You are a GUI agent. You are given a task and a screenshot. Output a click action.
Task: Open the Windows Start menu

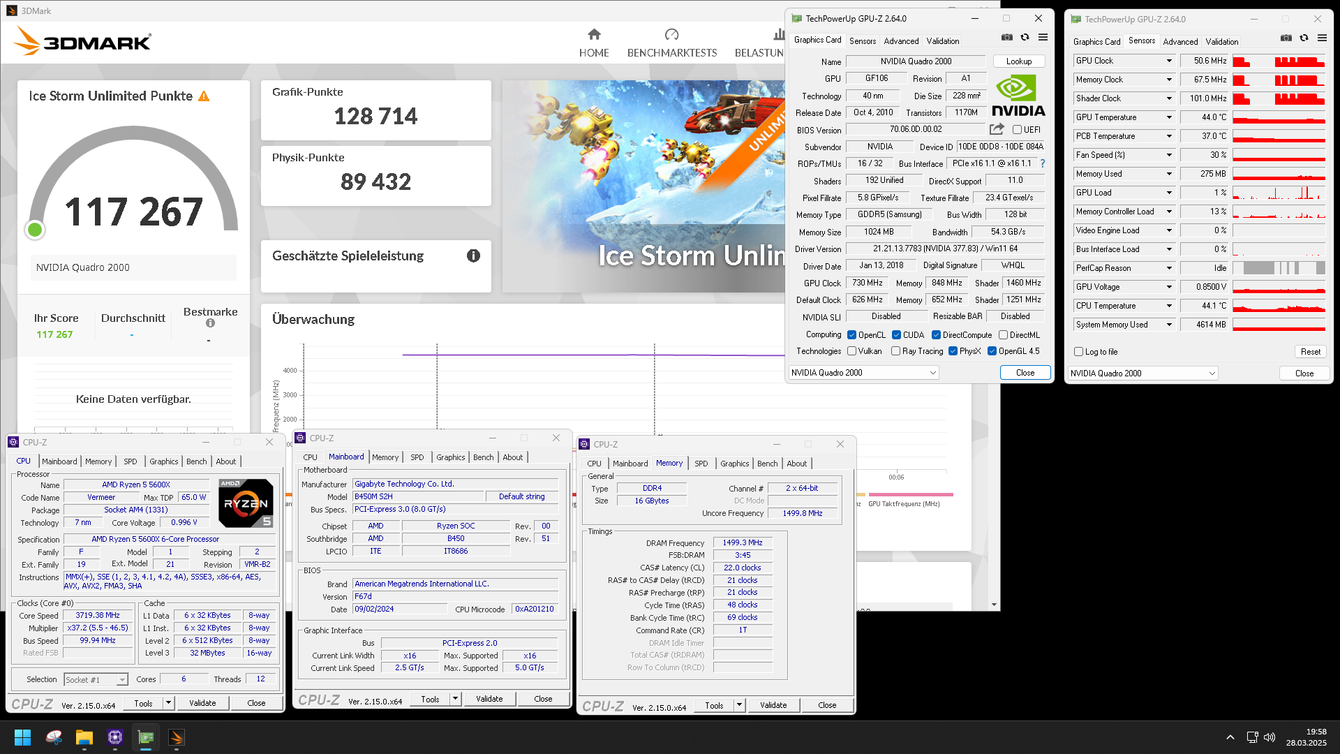point(22,737)
